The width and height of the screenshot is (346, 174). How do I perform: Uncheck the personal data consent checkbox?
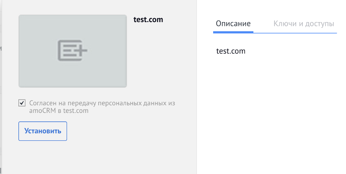click(x=22, y=103)
